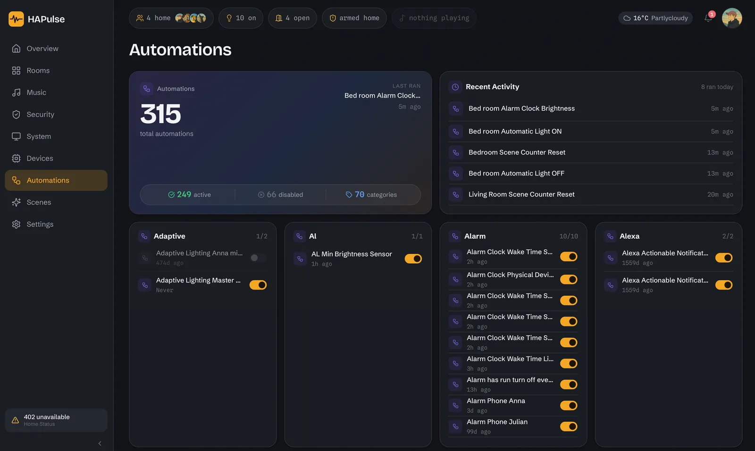
Task: Go to Overview in sidebar
Action: tap(56, 49)
